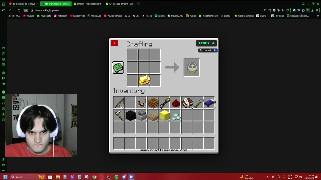The height and width of the screenshot is (180, 321).
Task: Expand the bookmarks overflow chevron
Action: point(318,16)
